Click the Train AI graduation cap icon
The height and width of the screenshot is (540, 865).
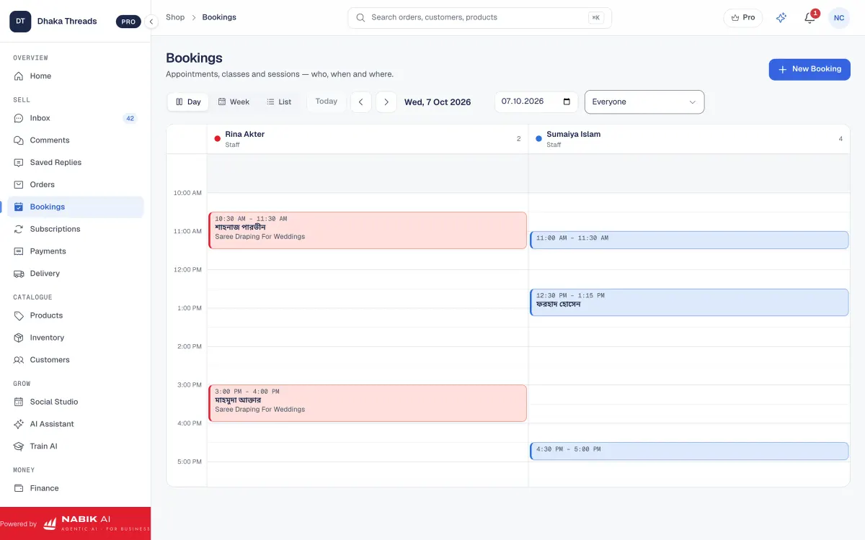click(x=19, y=446)
